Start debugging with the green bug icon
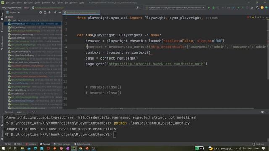The height and width of the screenshot is (151, 269). 214,8
